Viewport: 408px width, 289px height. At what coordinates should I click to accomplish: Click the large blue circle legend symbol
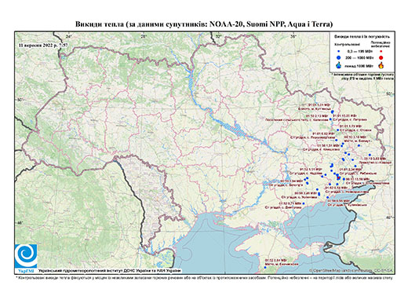(339, 57)
